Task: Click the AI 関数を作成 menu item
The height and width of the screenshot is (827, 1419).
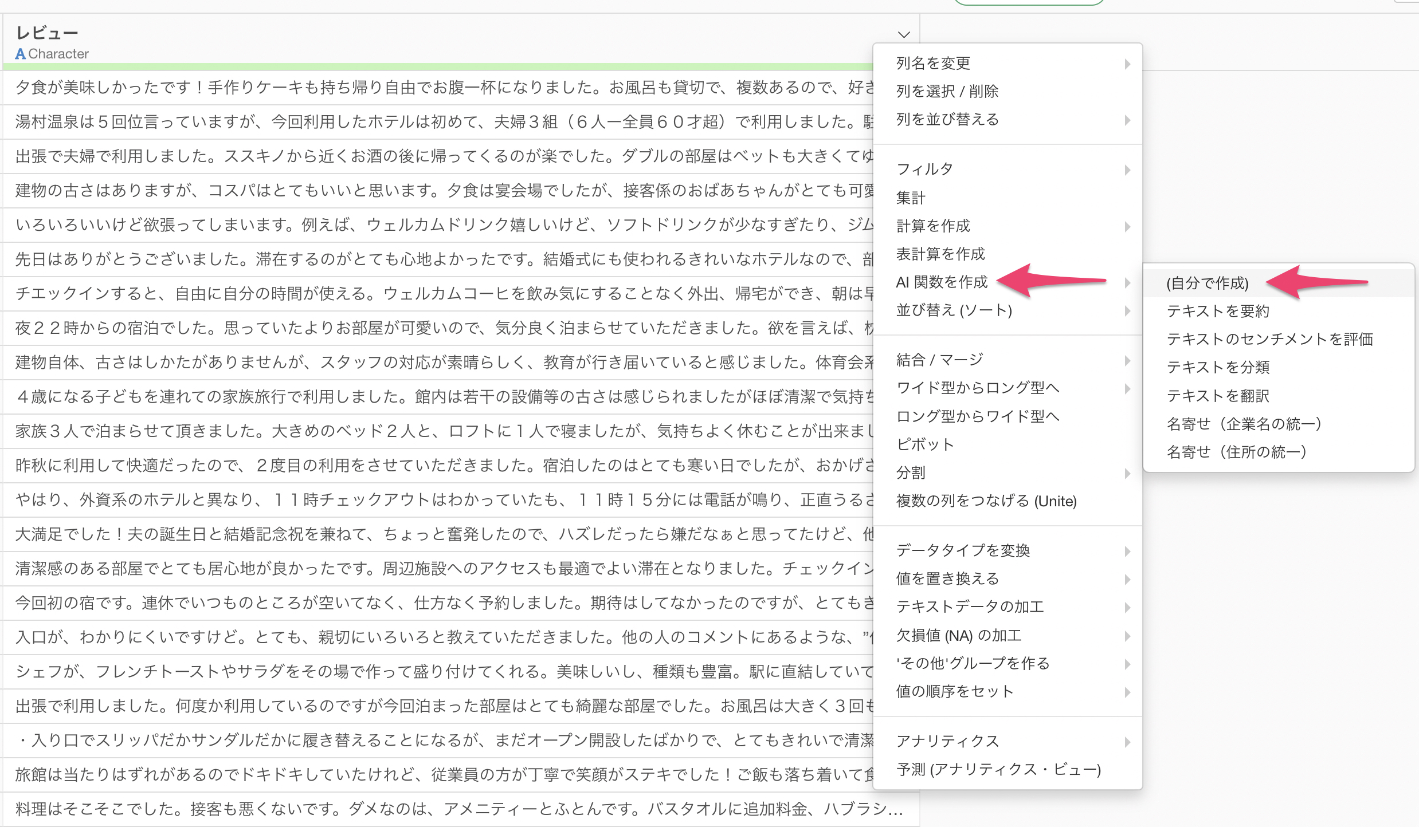Action: 942,282
